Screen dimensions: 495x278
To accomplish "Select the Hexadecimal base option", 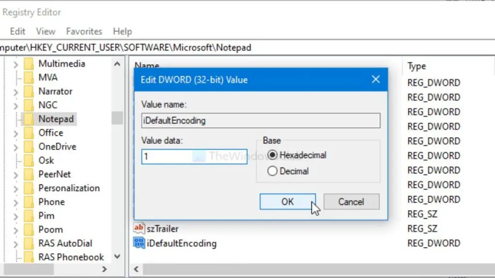I will coord(272,155).
